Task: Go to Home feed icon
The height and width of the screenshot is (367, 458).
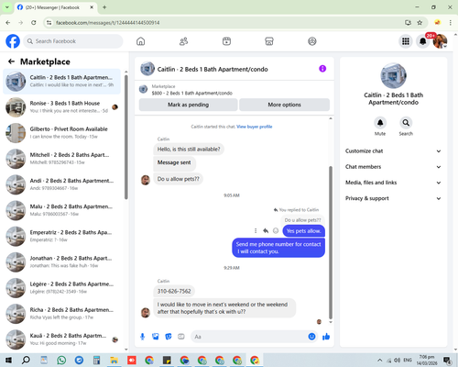Action: (140, 41)
